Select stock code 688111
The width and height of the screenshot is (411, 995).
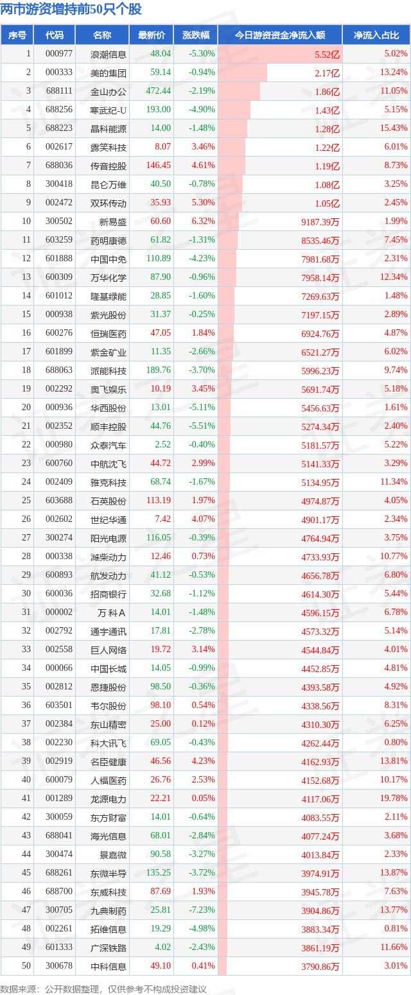point(59,92)
